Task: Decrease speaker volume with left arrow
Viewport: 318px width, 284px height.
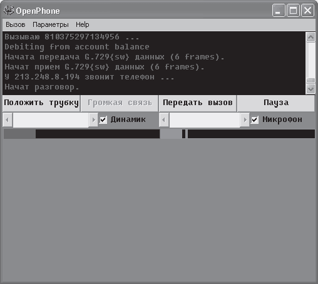Action: point(8,120)
